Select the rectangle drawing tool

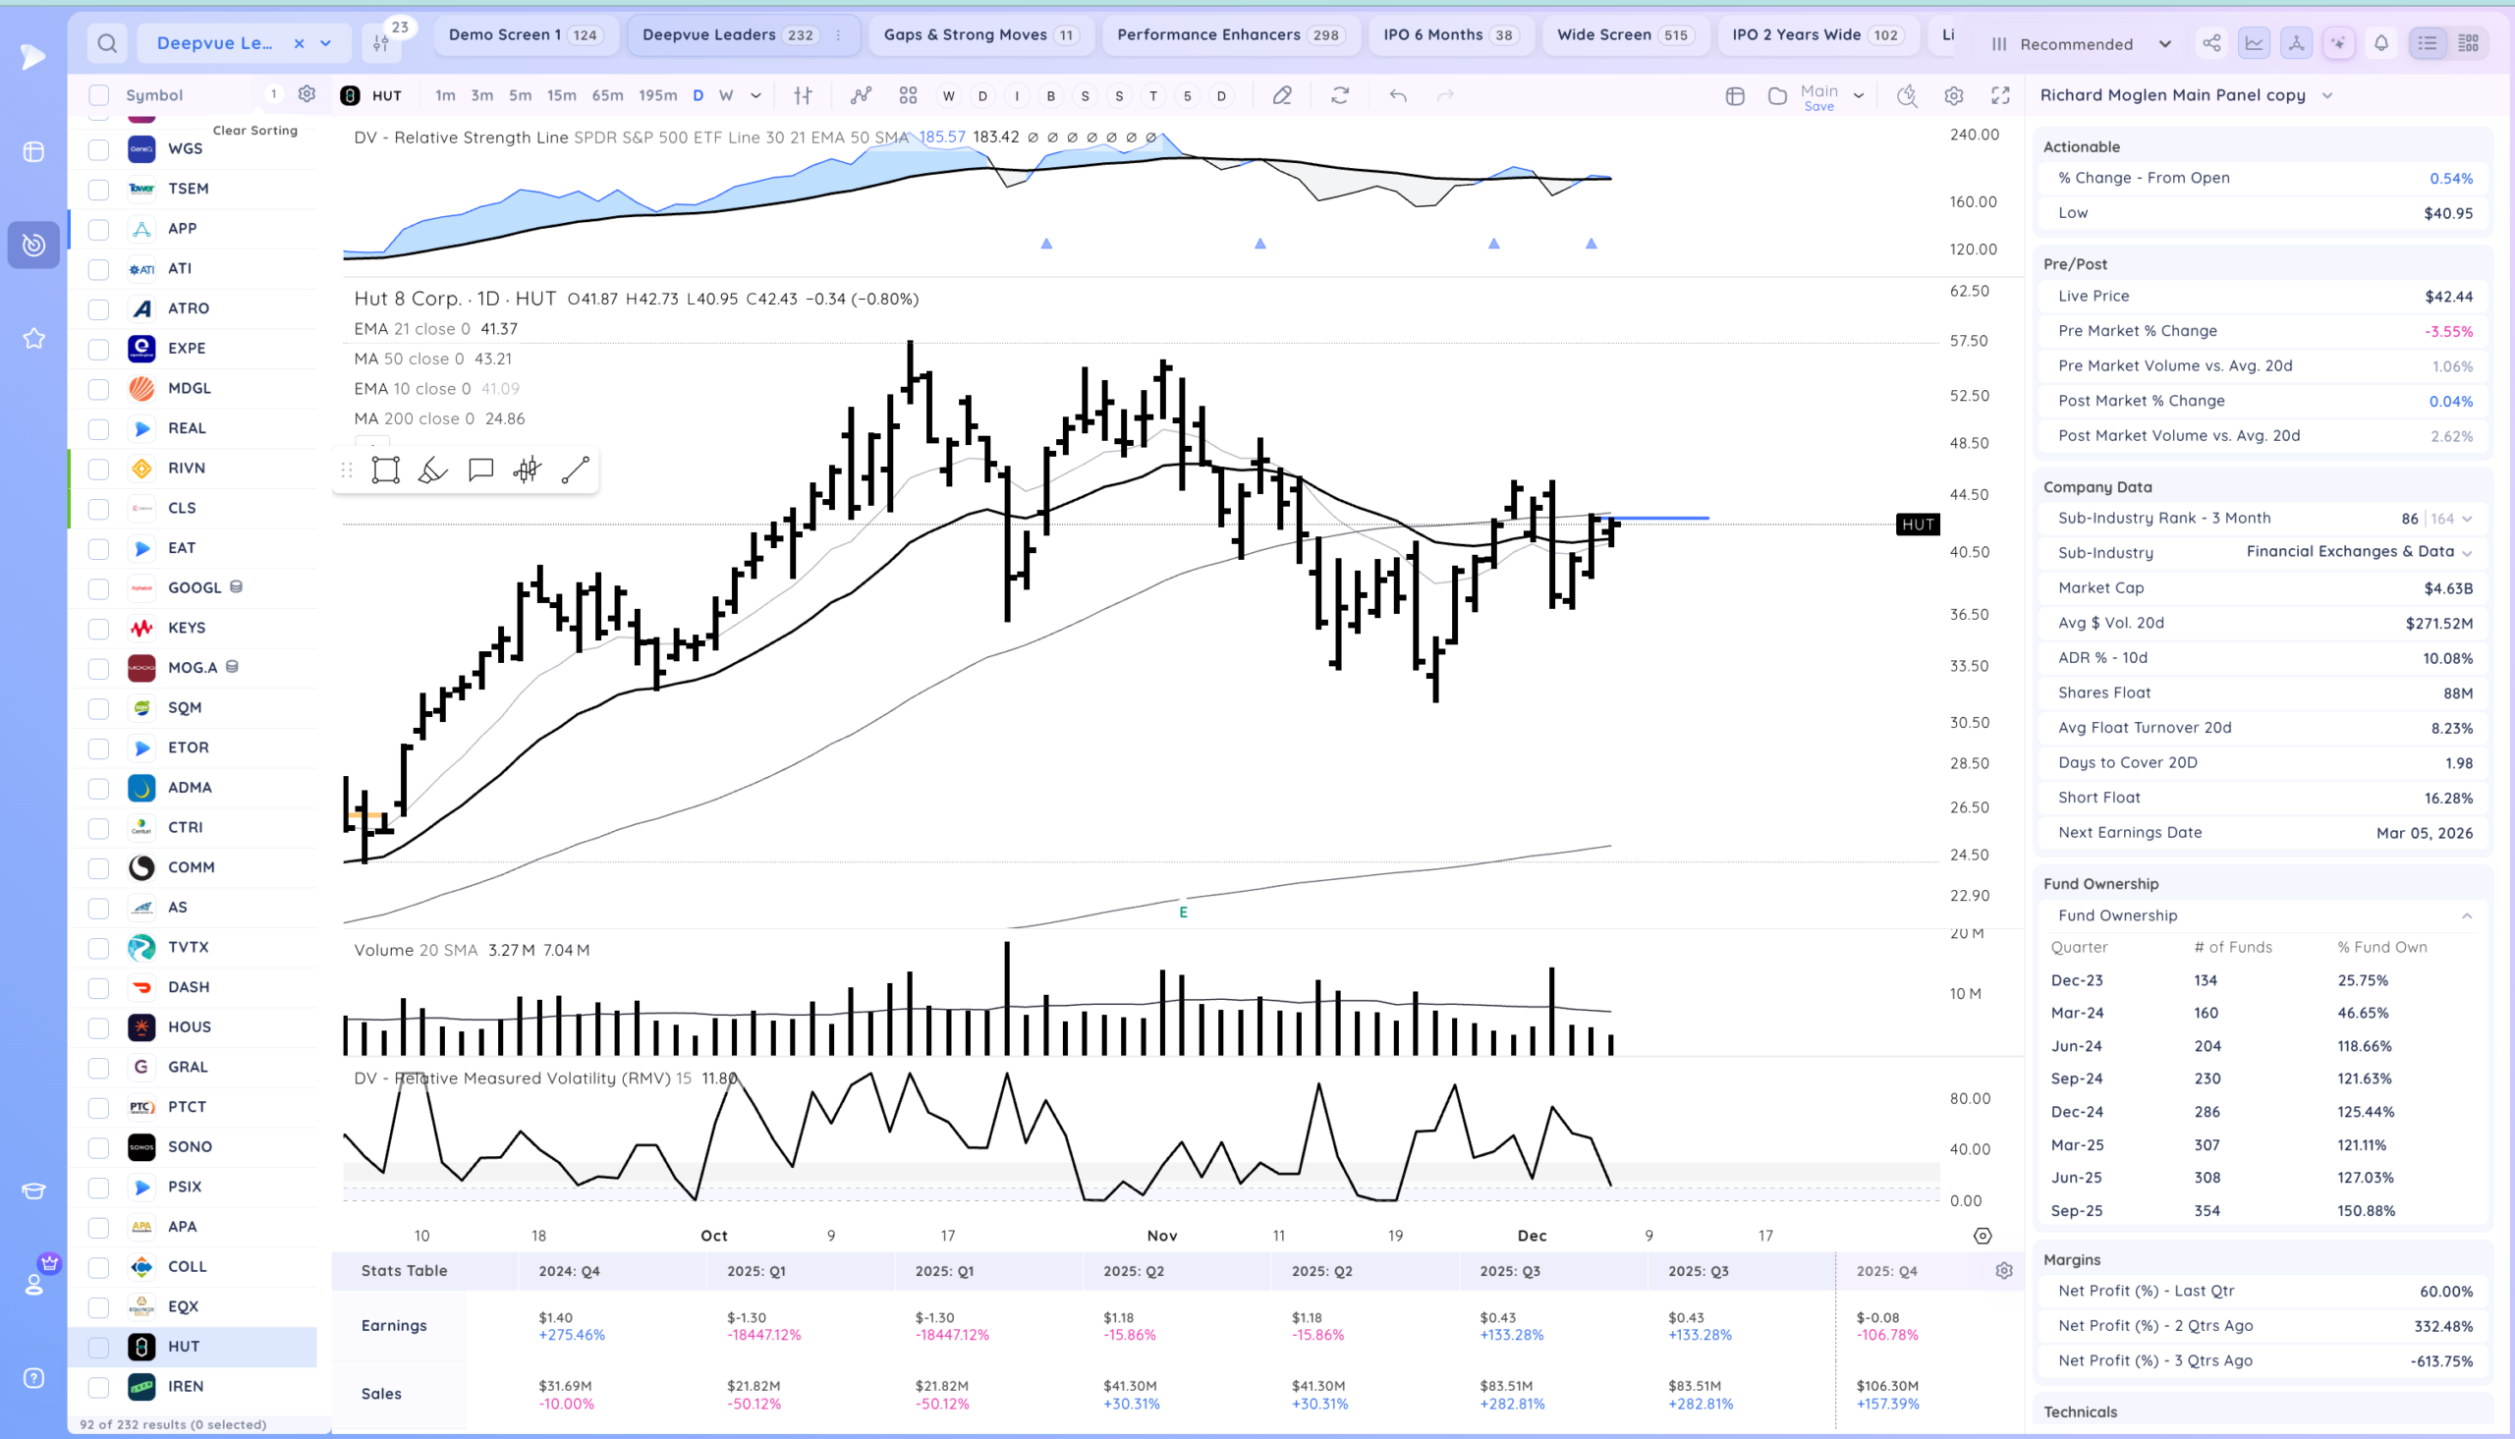click(x=385, y=470)
